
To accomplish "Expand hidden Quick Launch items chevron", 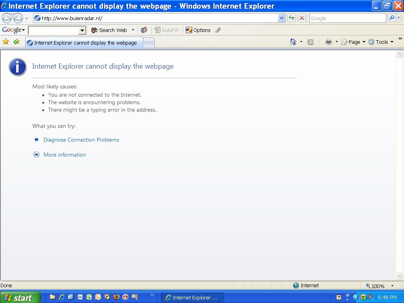I will [152, 295].
